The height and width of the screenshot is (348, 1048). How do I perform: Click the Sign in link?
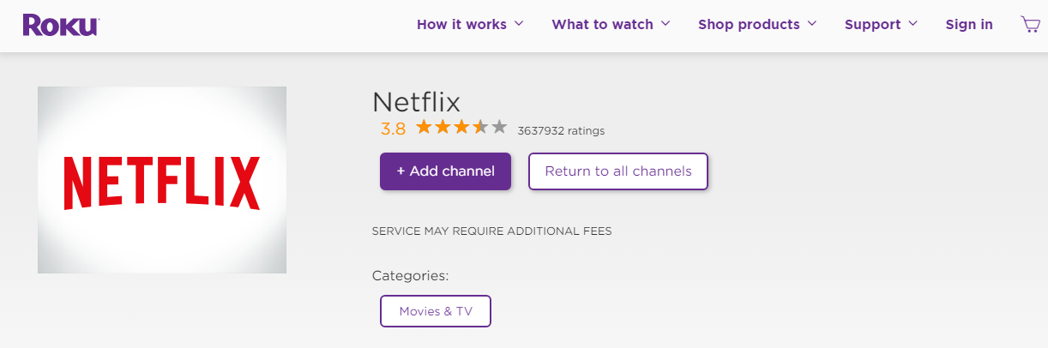pyautogui.click(x=969, y=25)
